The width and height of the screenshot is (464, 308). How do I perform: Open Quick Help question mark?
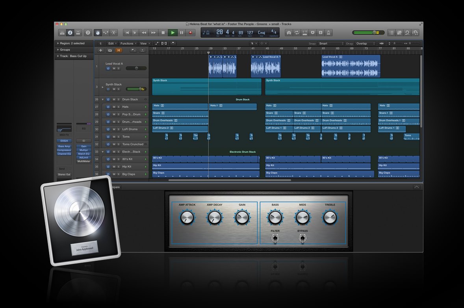(x=88, y=33)
